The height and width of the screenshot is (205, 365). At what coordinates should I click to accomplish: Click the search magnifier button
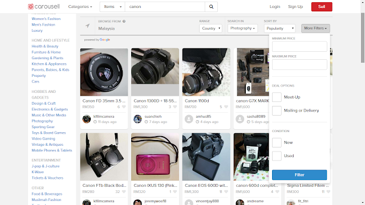coord(211,7)
